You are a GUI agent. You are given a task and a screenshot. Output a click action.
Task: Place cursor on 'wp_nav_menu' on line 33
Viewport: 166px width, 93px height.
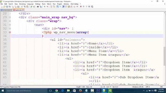(x=64, y=32)
